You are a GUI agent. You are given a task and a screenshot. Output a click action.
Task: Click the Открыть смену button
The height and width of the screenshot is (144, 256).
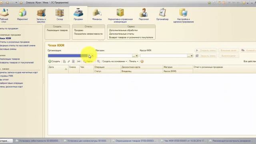(x=206, y=50)
